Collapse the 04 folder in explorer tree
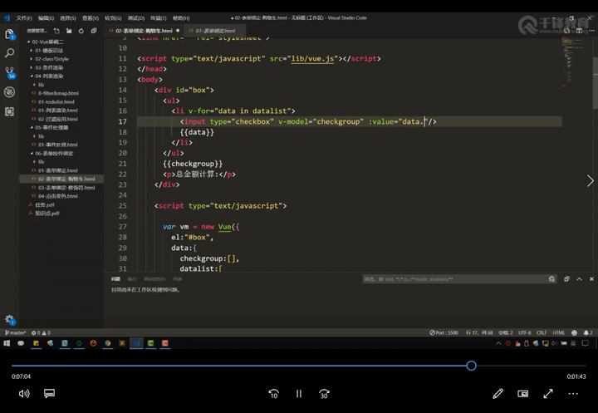Screen dimensions: 598x413 click(x=47, y=76)
